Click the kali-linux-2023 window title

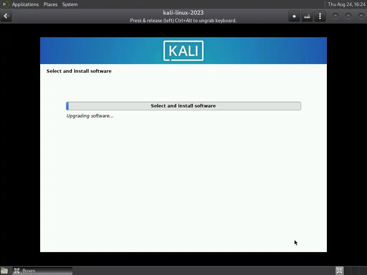click(183, 13)
